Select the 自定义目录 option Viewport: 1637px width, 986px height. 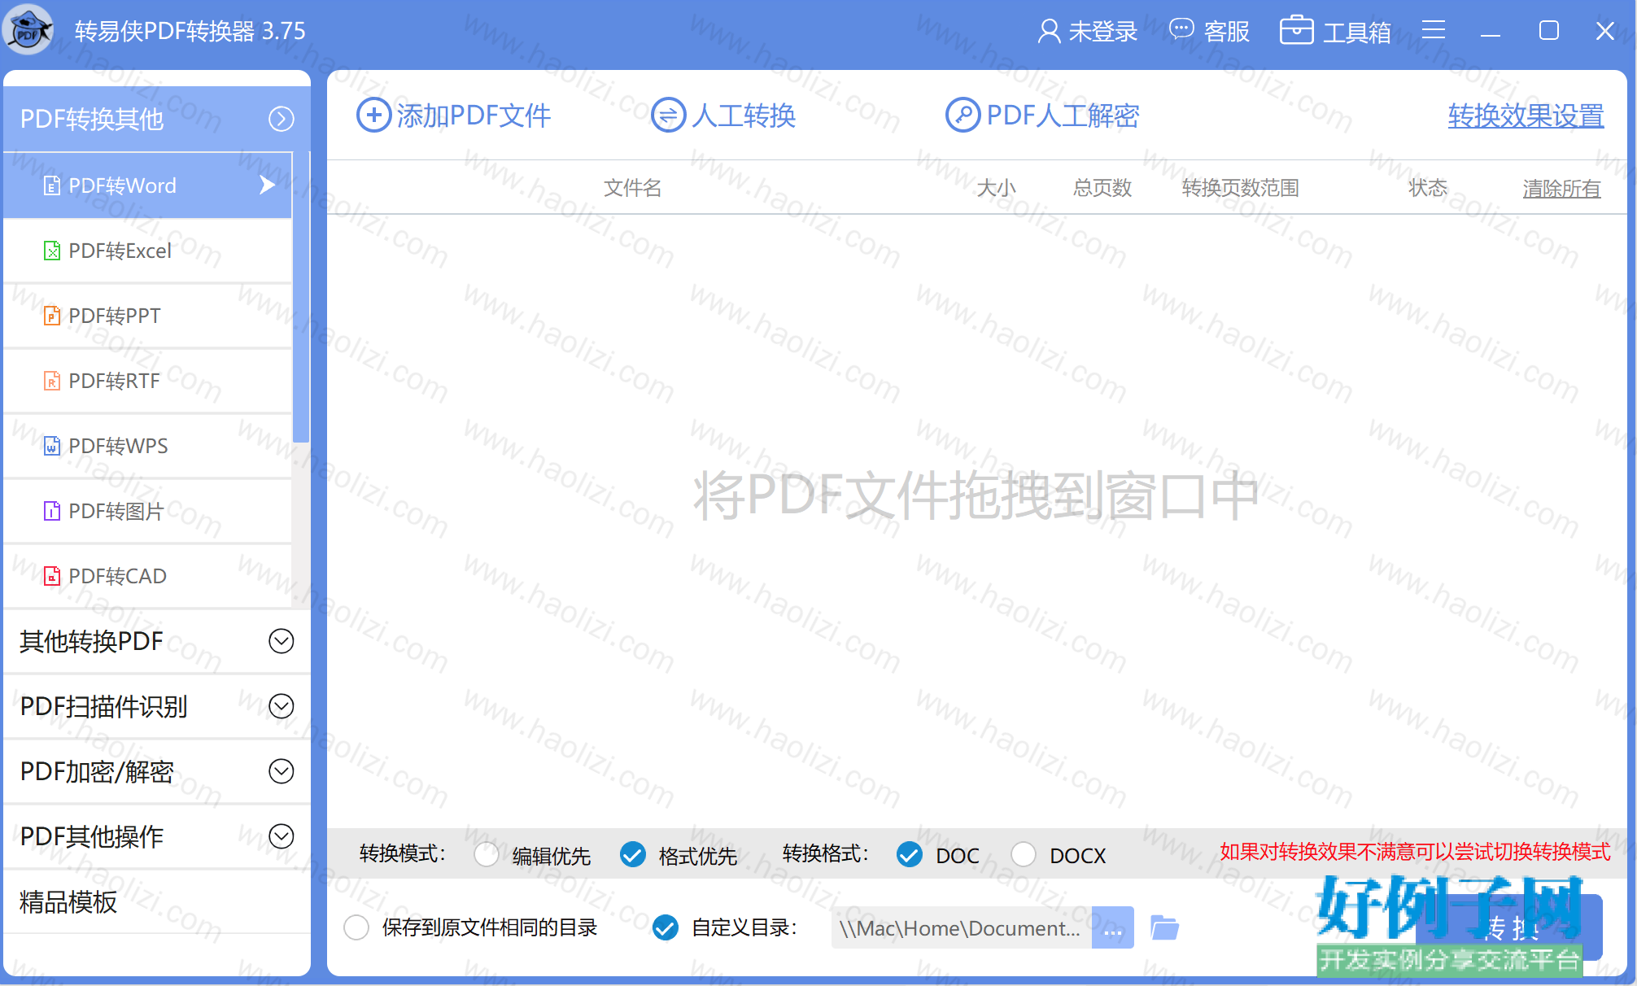(666, 927)
